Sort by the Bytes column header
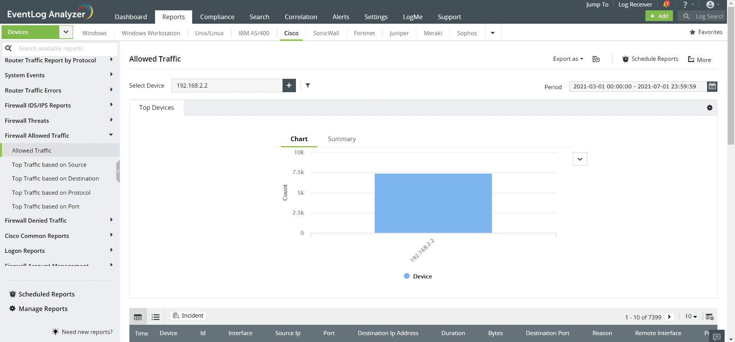735x342 pixels. [x=495, y=333]
